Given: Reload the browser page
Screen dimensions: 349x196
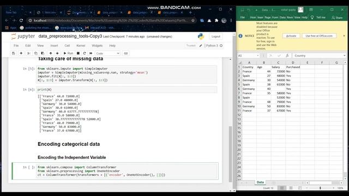Looking at the screenshot, I should point(21,21).
